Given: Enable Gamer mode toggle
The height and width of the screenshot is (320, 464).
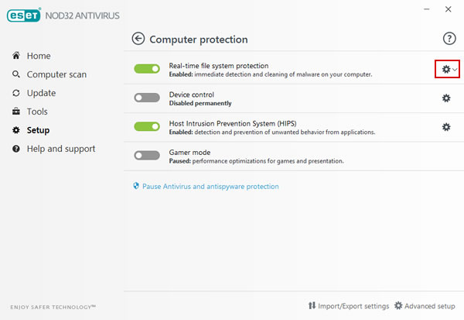Looking at the screenshot, I should pos(147,156).
